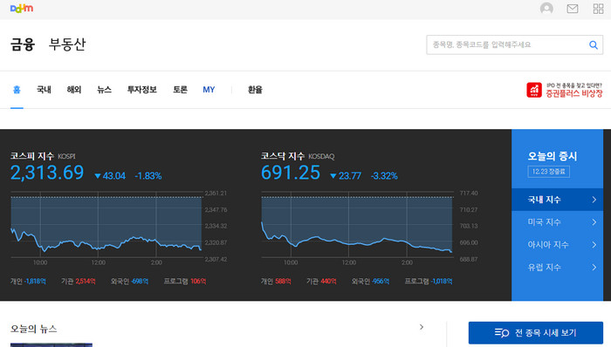Screen dimensions: 611x347
Task: Click the 코스닥 지수 title
Action: click(283, 156)
